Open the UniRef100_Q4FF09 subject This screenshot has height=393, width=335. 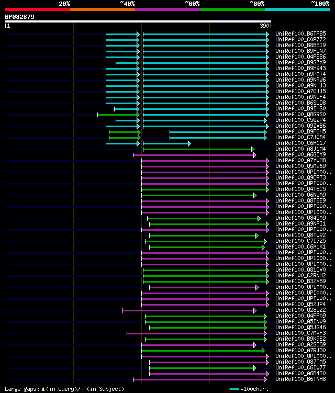pyautogui.click(x=300, y=316)
